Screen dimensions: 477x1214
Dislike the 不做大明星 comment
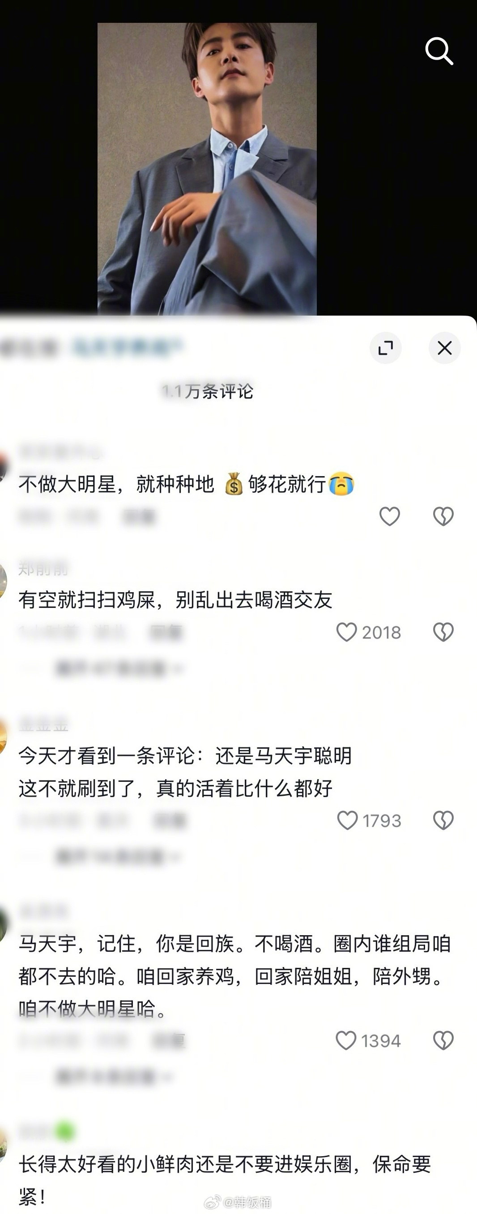(x=443, y=516)
